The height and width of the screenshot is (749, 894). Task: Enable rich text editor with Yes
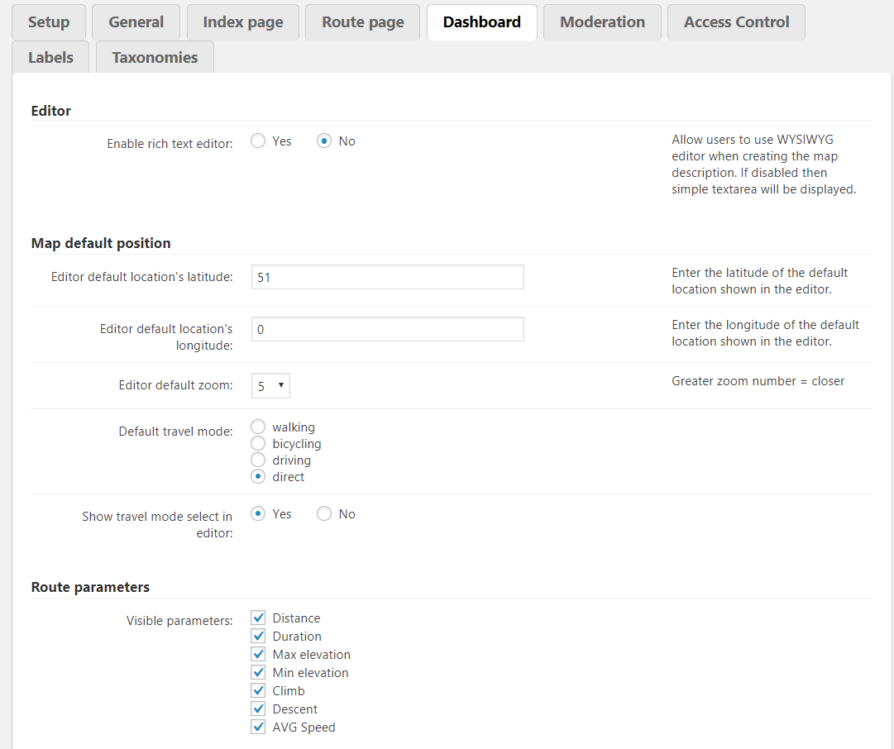click(x=258, y=141)
